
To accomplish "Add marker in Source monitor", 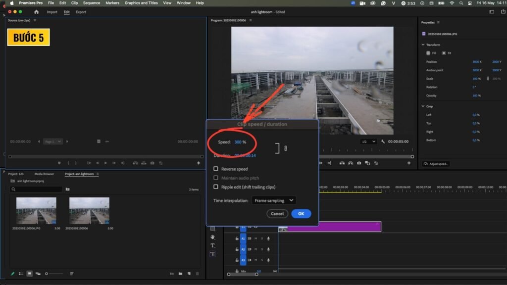I will (59, 163).
